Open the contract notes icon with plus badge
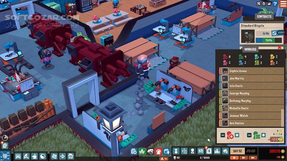 click(x=5, y=145)
